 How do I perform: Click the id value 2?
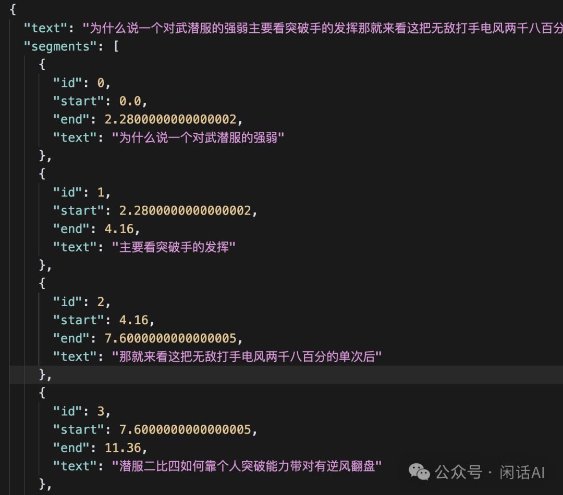(x=101, y=302)
